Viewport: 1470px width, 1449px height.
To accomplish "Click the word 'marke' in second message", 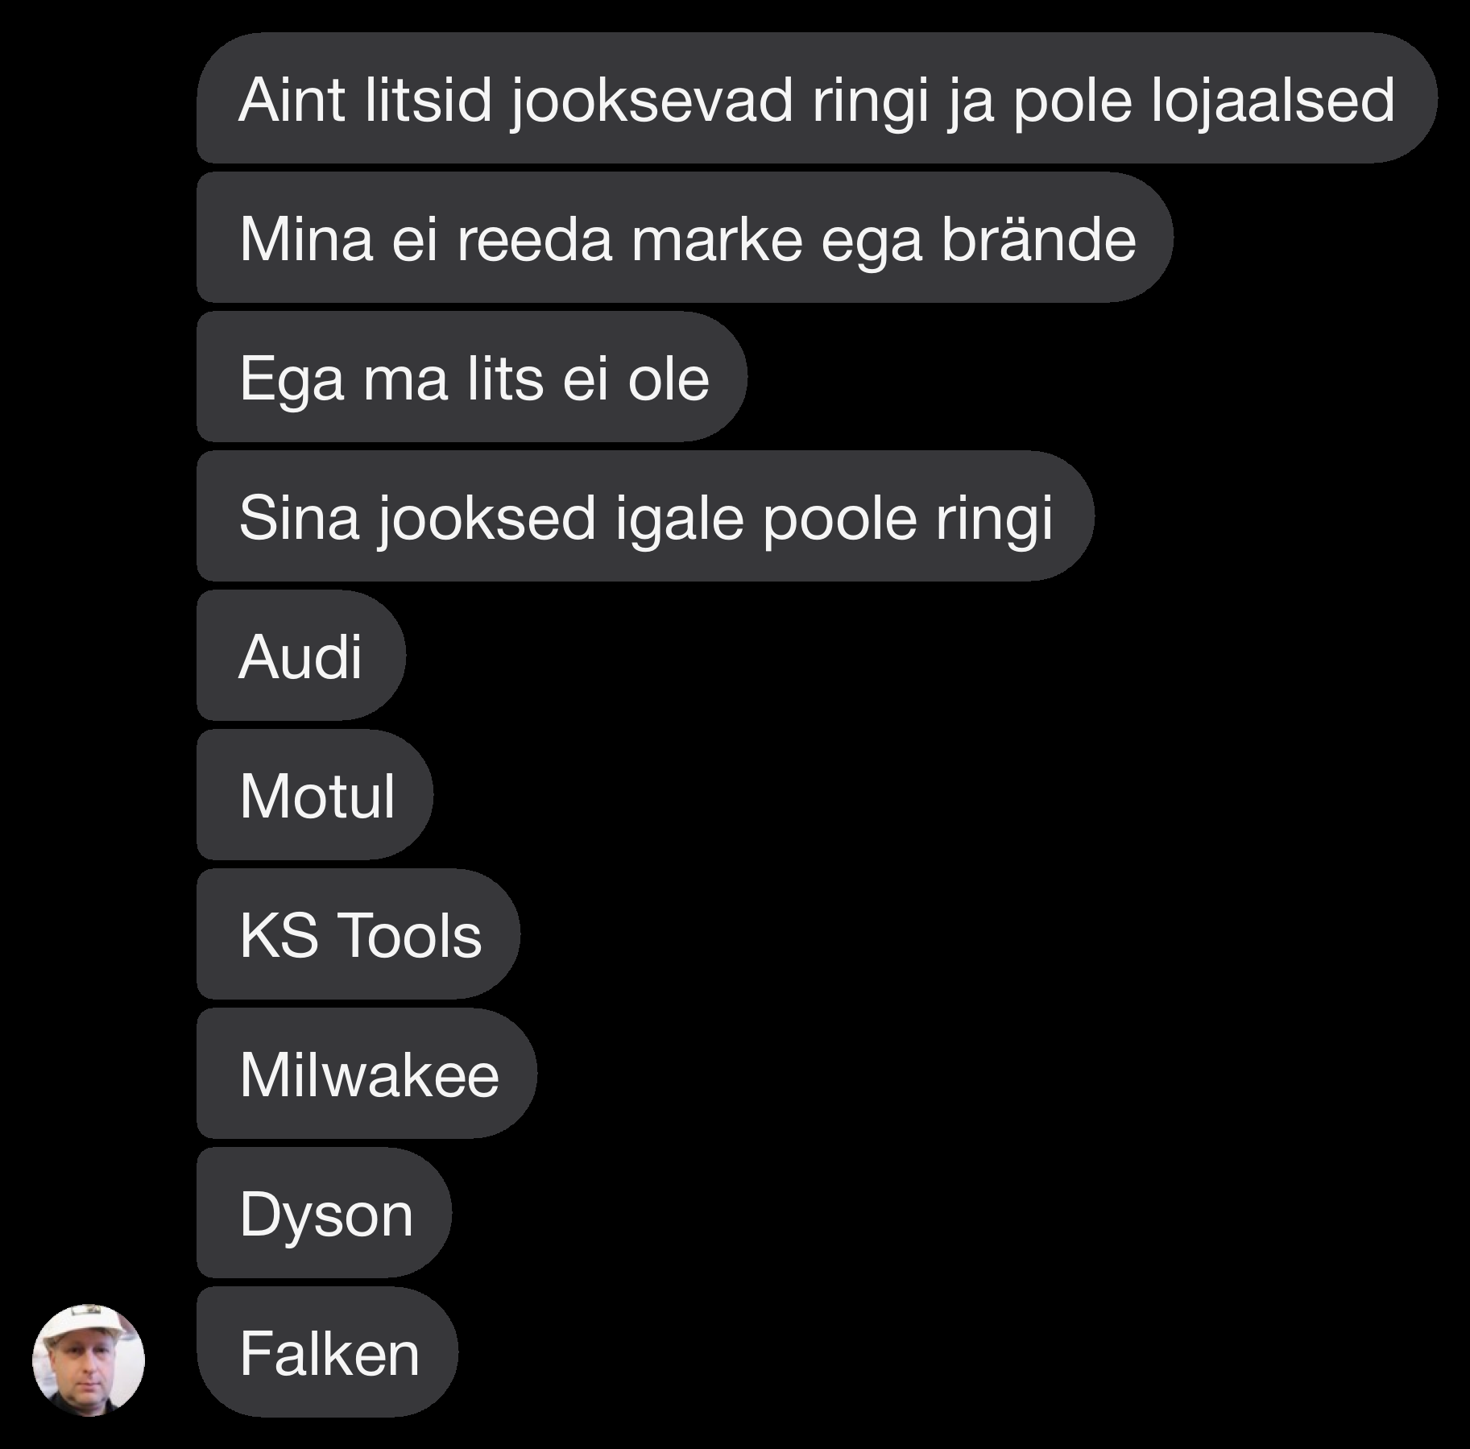I will [x=717, y=239].
